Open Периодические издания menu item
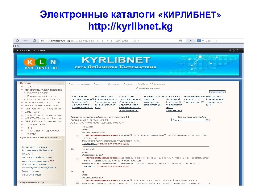 click(39, 168)
